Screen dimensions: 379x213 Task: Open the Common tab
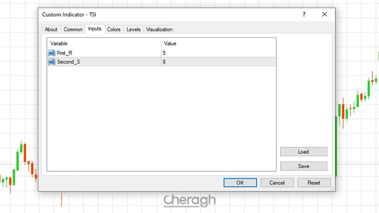[73, 29]
